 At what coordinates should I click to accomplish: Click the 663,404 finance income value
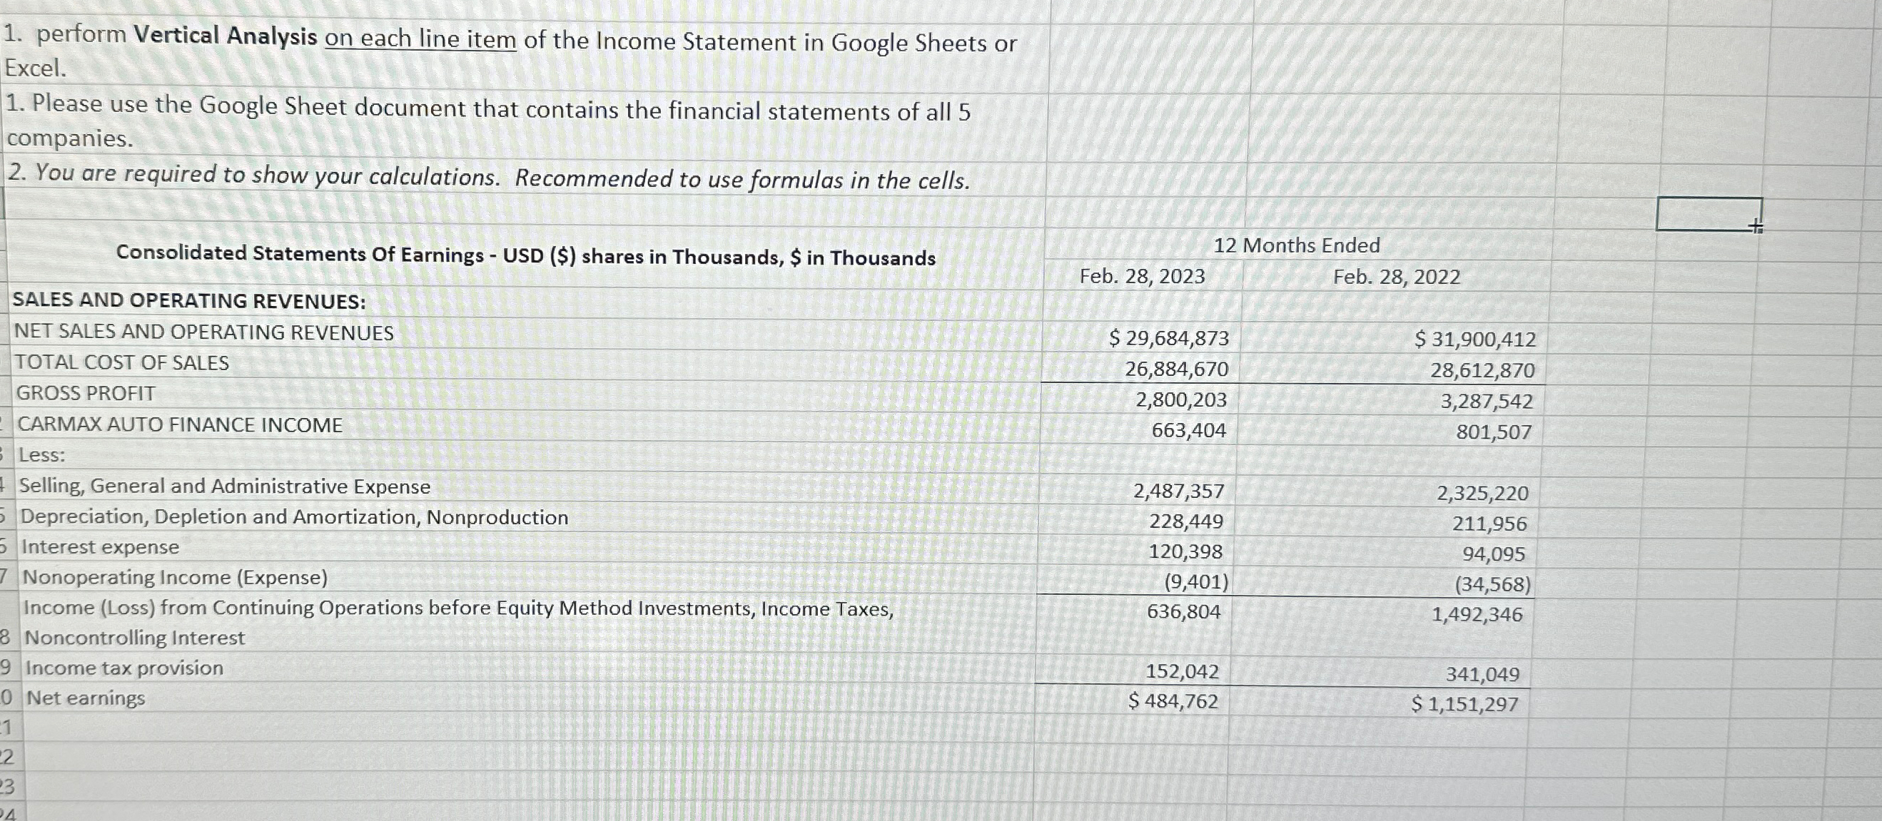1189,430
